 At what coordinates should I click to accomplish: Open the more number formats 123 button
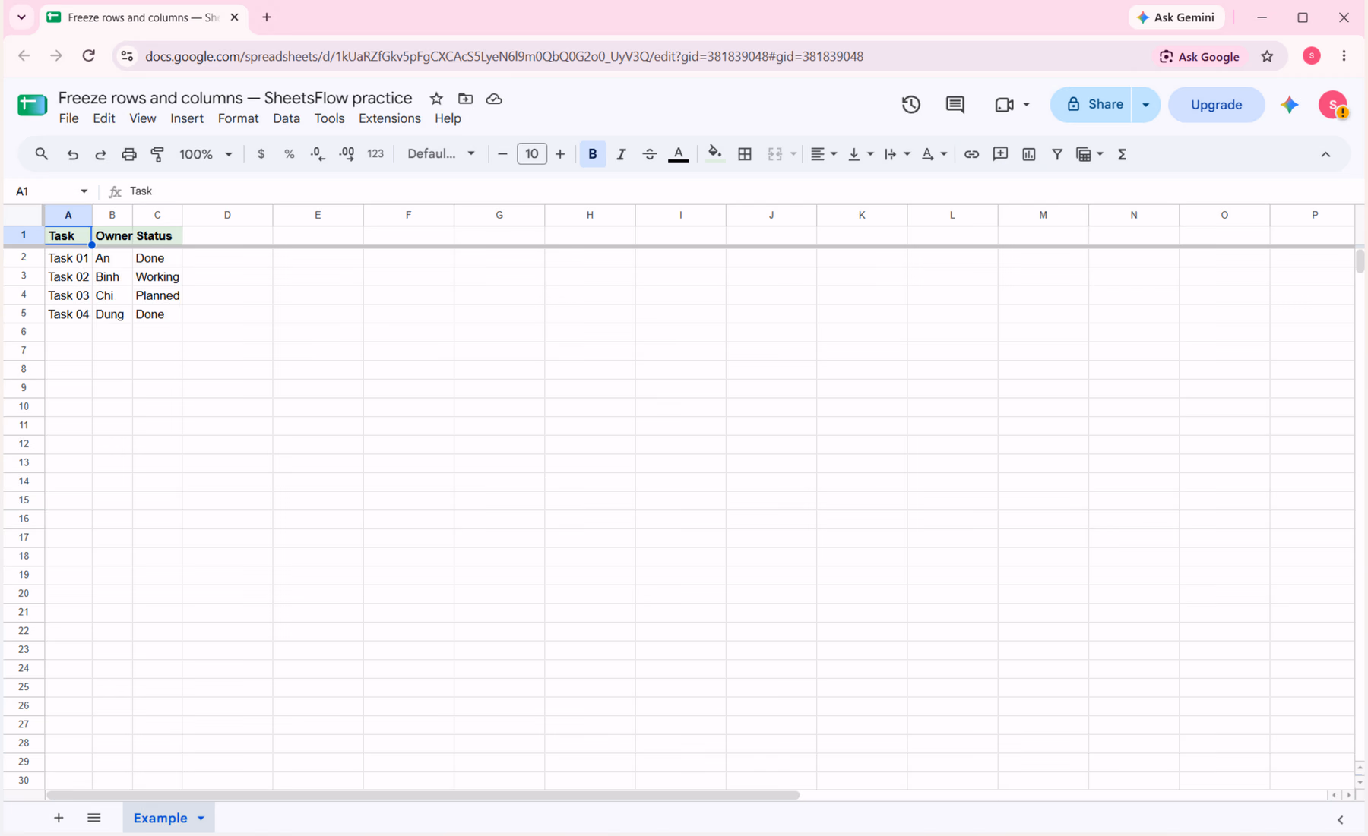(x=375, y=154)
